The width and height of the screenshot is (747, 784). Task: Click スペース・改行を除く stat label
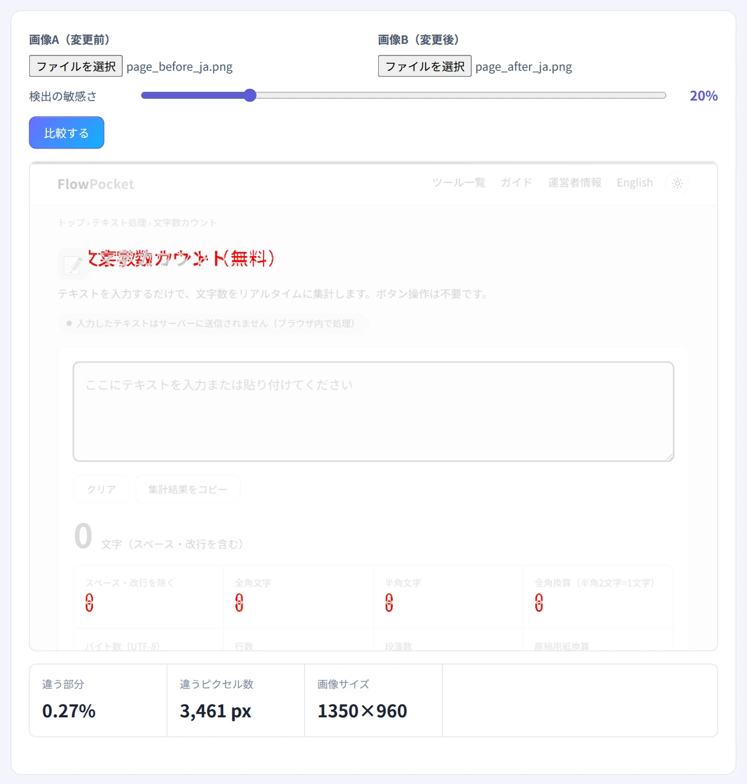point(130,583)
